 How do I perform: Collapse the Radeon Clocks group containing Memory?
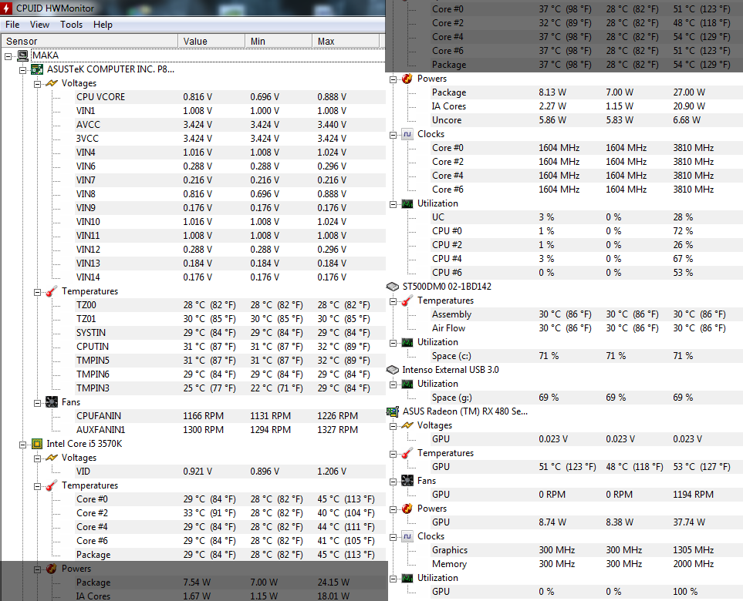click(x=393, y=537)
